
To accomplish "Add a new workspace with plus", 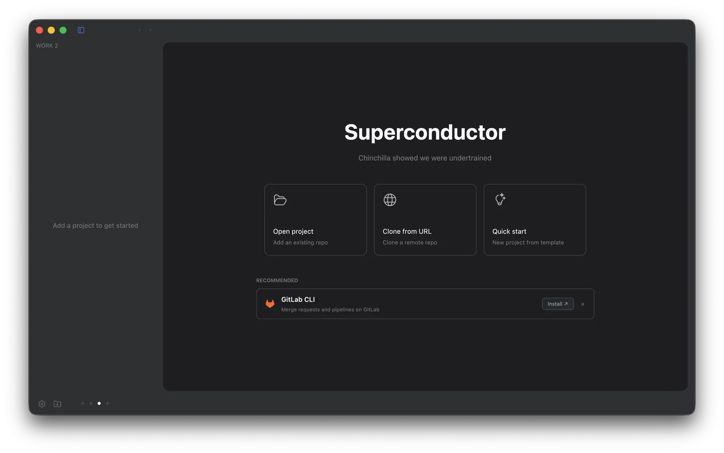I will point(108,403).
